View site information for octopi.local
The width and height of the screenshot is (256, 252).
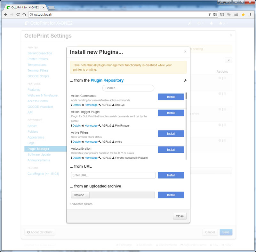tap(31, 14)
